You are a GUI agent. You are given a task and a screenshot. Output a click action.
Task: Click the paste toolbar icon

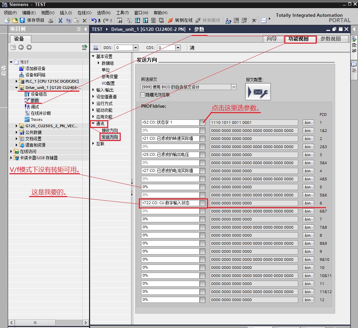pos(77,20)
